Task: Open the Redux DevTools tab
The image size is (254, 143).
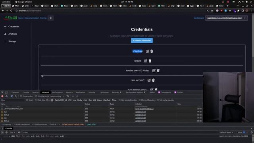Action: click(x=152, y=92)
